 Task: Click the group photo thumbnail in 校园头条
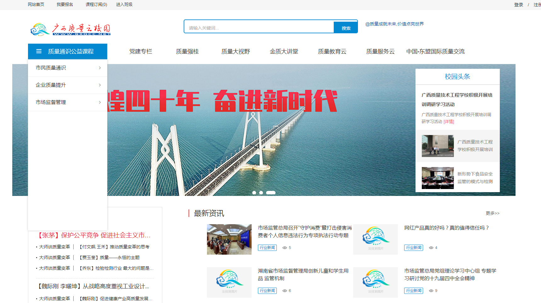(x=438, y=146)
